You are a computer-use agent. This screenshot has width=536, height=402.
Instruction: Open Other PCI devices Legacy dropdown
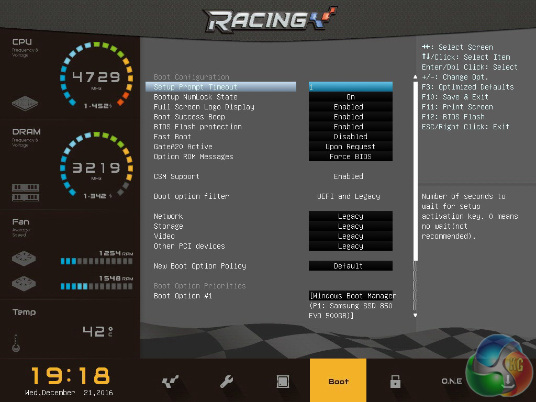(x=350, y=246)
